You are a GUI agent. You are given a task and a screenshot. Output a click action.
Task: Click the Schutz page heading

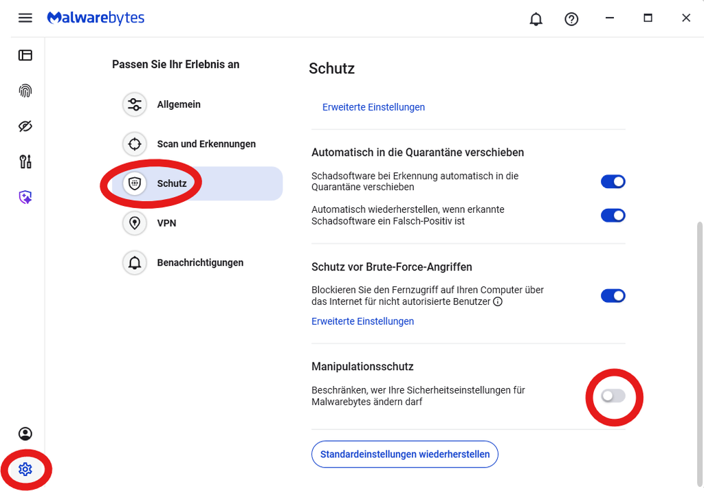coord(332,69)
